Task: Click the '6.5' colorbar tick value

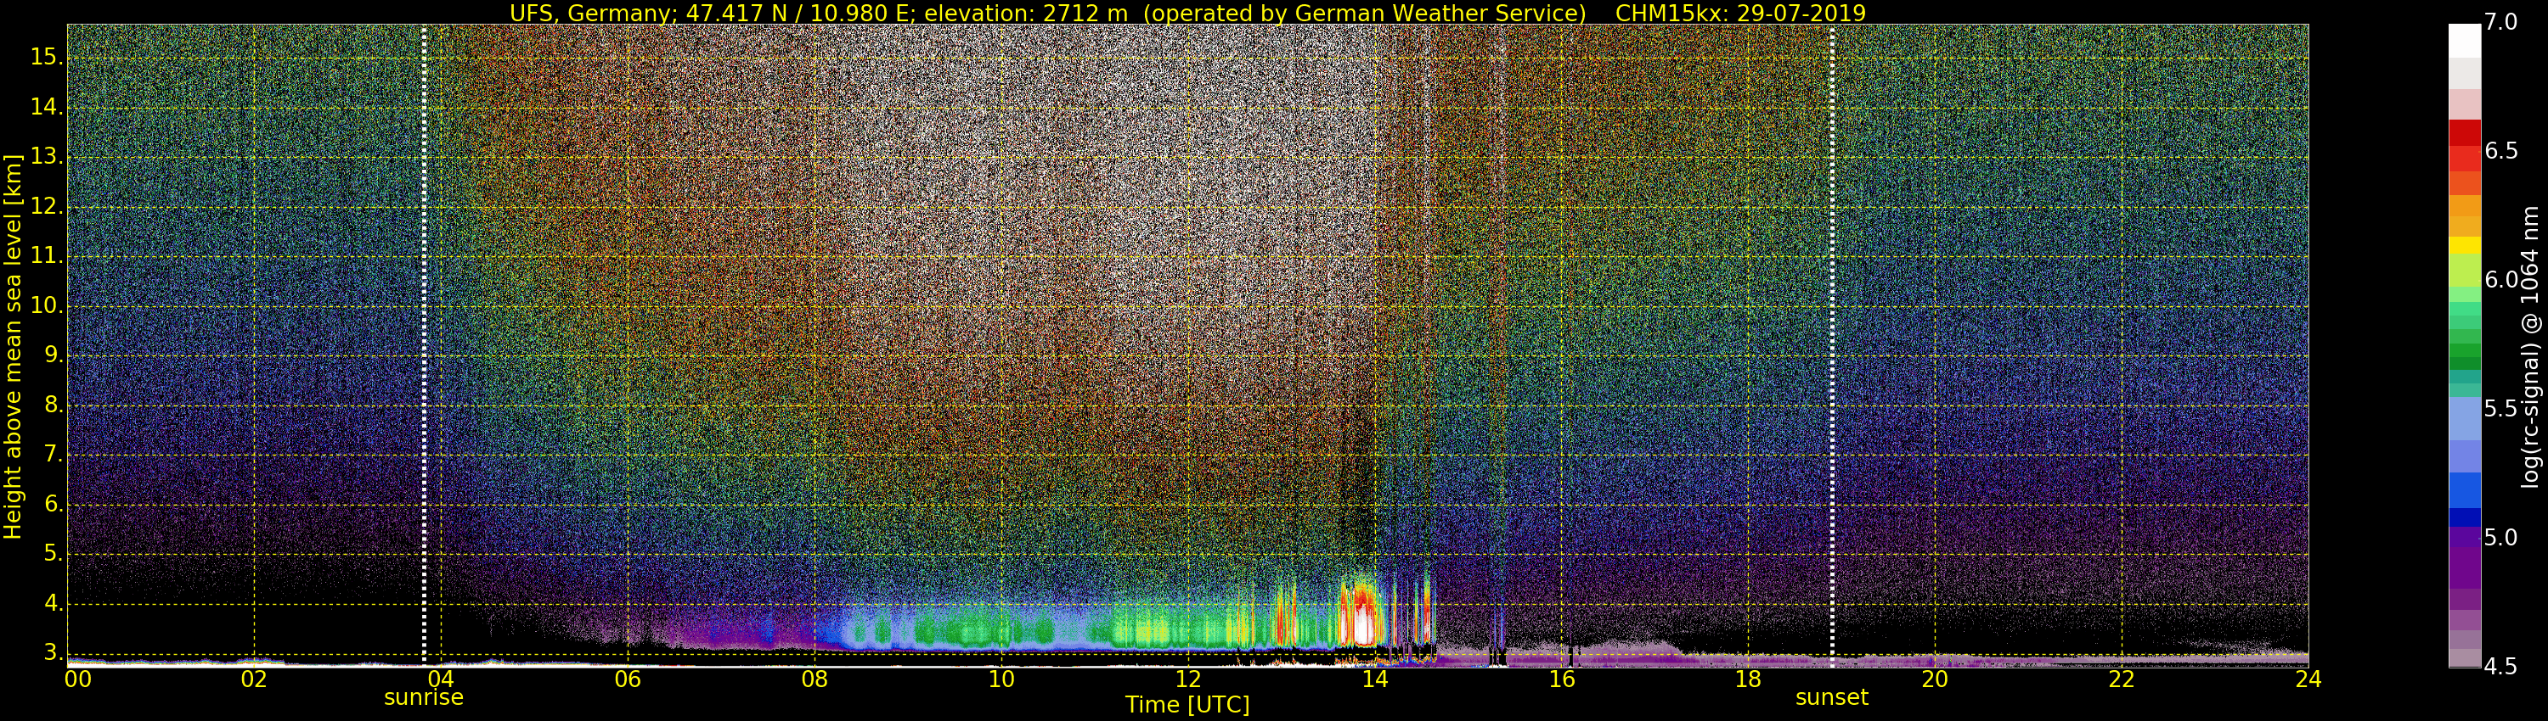Action: pyautogui.click(x=2502, y=150)
